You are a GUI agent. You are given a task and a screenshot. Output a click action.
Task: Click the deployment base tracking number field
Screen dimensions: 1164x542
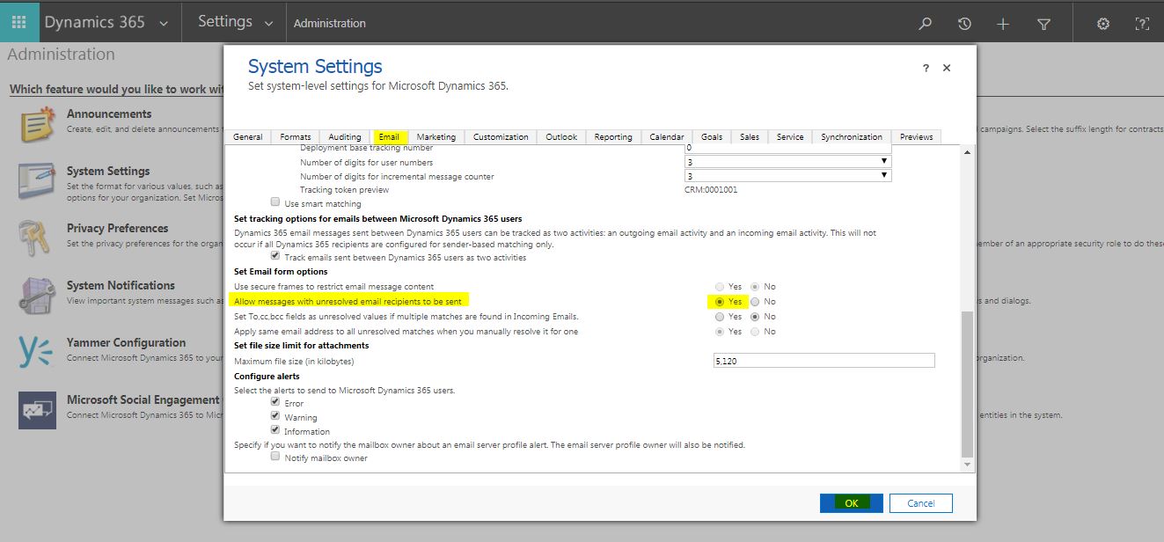[x=788, y=149]
